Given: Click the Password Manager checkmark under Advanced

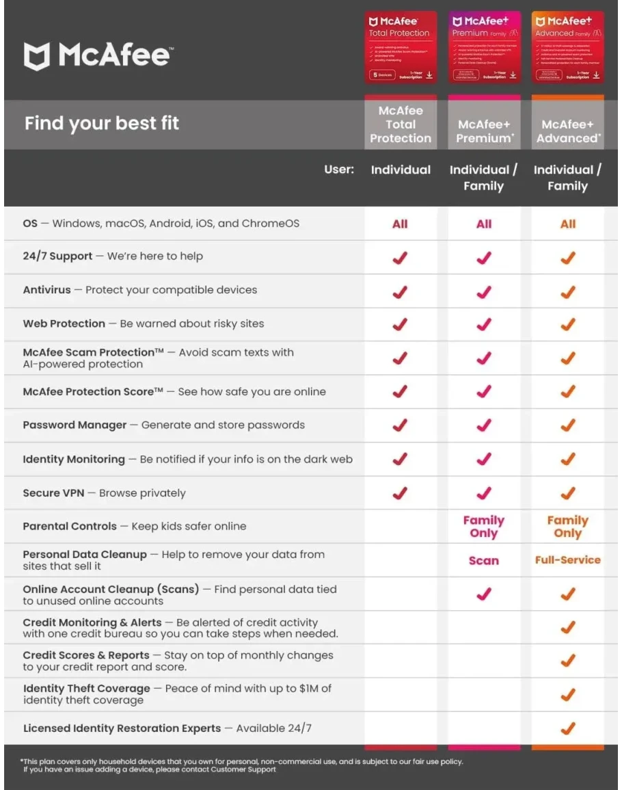Looking at the screenshot, I should click(x=567, y=425).
